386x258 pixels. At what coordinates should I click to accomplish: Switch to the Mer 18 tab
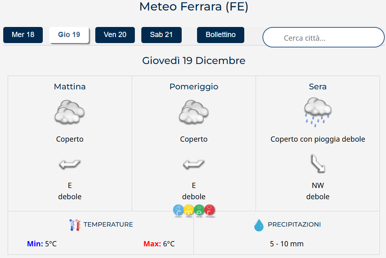[x=23, y=35]
